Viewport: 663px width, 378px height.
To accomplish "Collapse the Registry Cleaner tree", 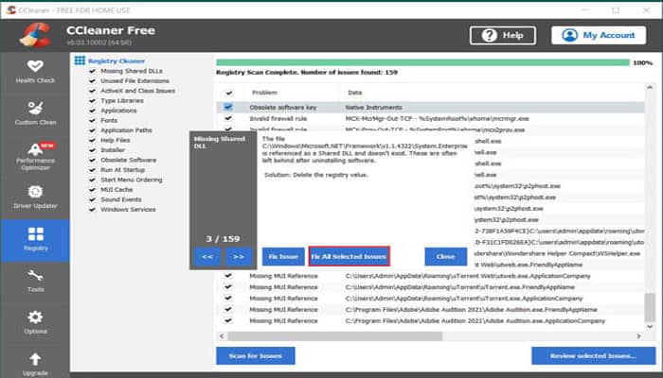I will [x=80, y=60].
